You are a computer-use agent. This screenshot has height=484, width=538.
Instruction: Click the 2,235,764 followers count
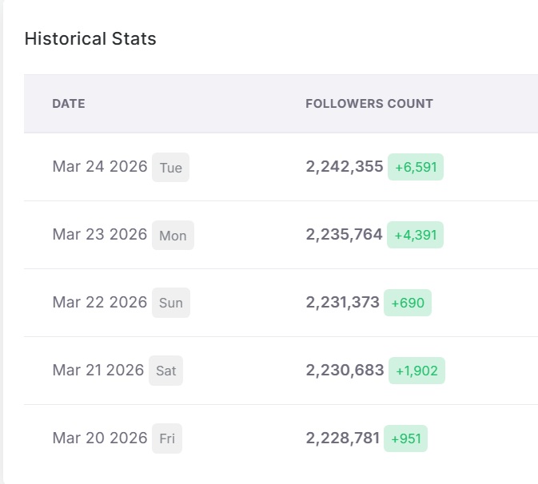[345, 235]
